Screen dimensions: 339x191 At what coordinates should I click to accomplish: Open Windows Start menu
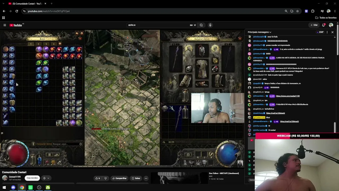tap(4, 188)
